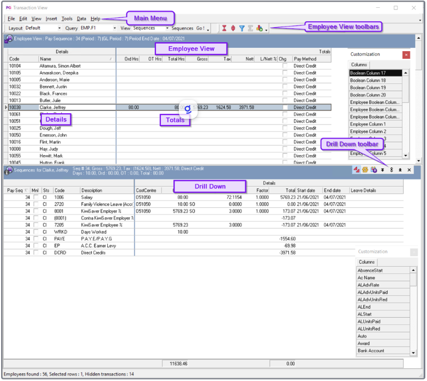Expand the Query EMP.F1 dropdown
Screen dimensions: 427x381
(114, 28)
